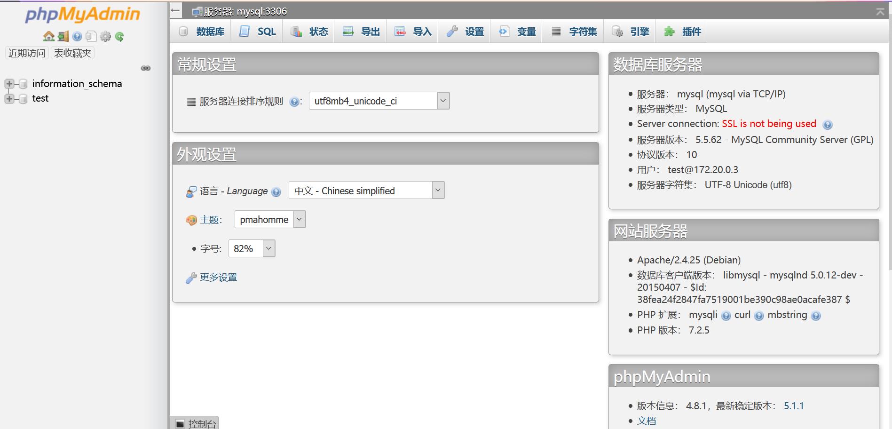Image resolution: width=892 pixels, height=429 pixels.
Task: Click the 表收藏夹 (Favorites) button
Action: pyautogui.click(x=72, y=53)
